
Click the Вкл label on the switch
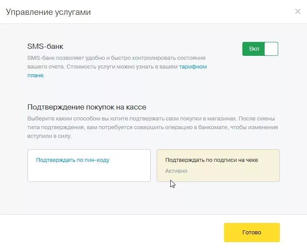point(254,49)
